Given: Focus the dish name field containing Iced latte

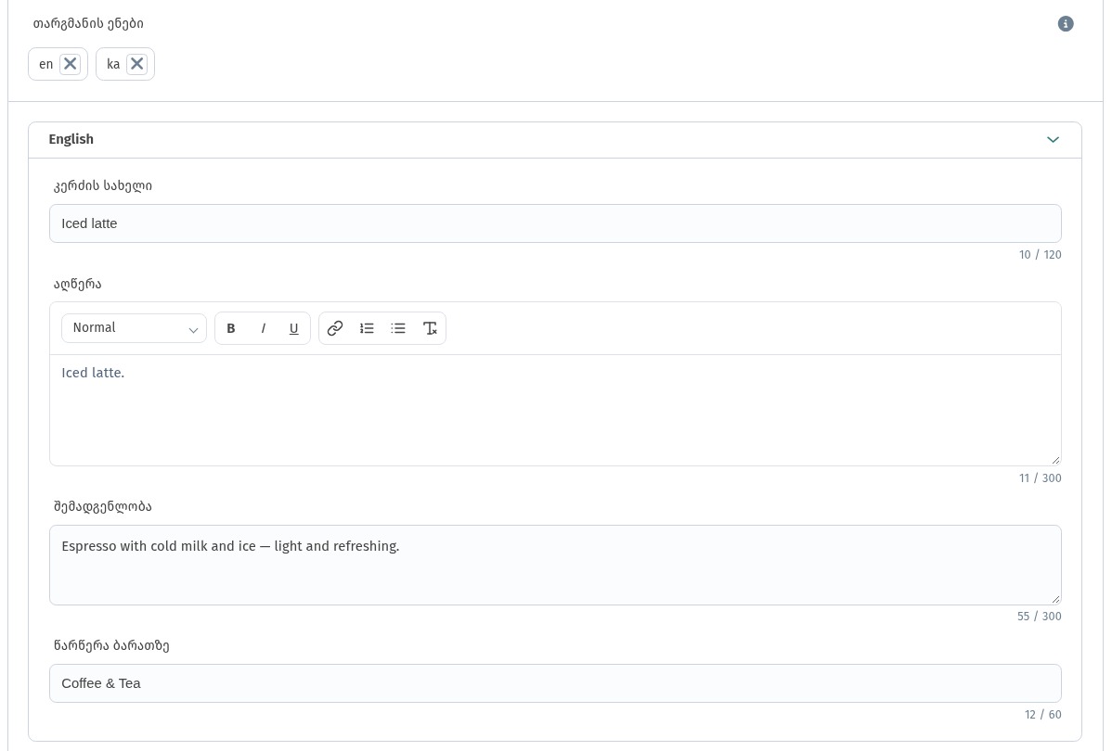Looking at the screenshot, I should [555, 223].
